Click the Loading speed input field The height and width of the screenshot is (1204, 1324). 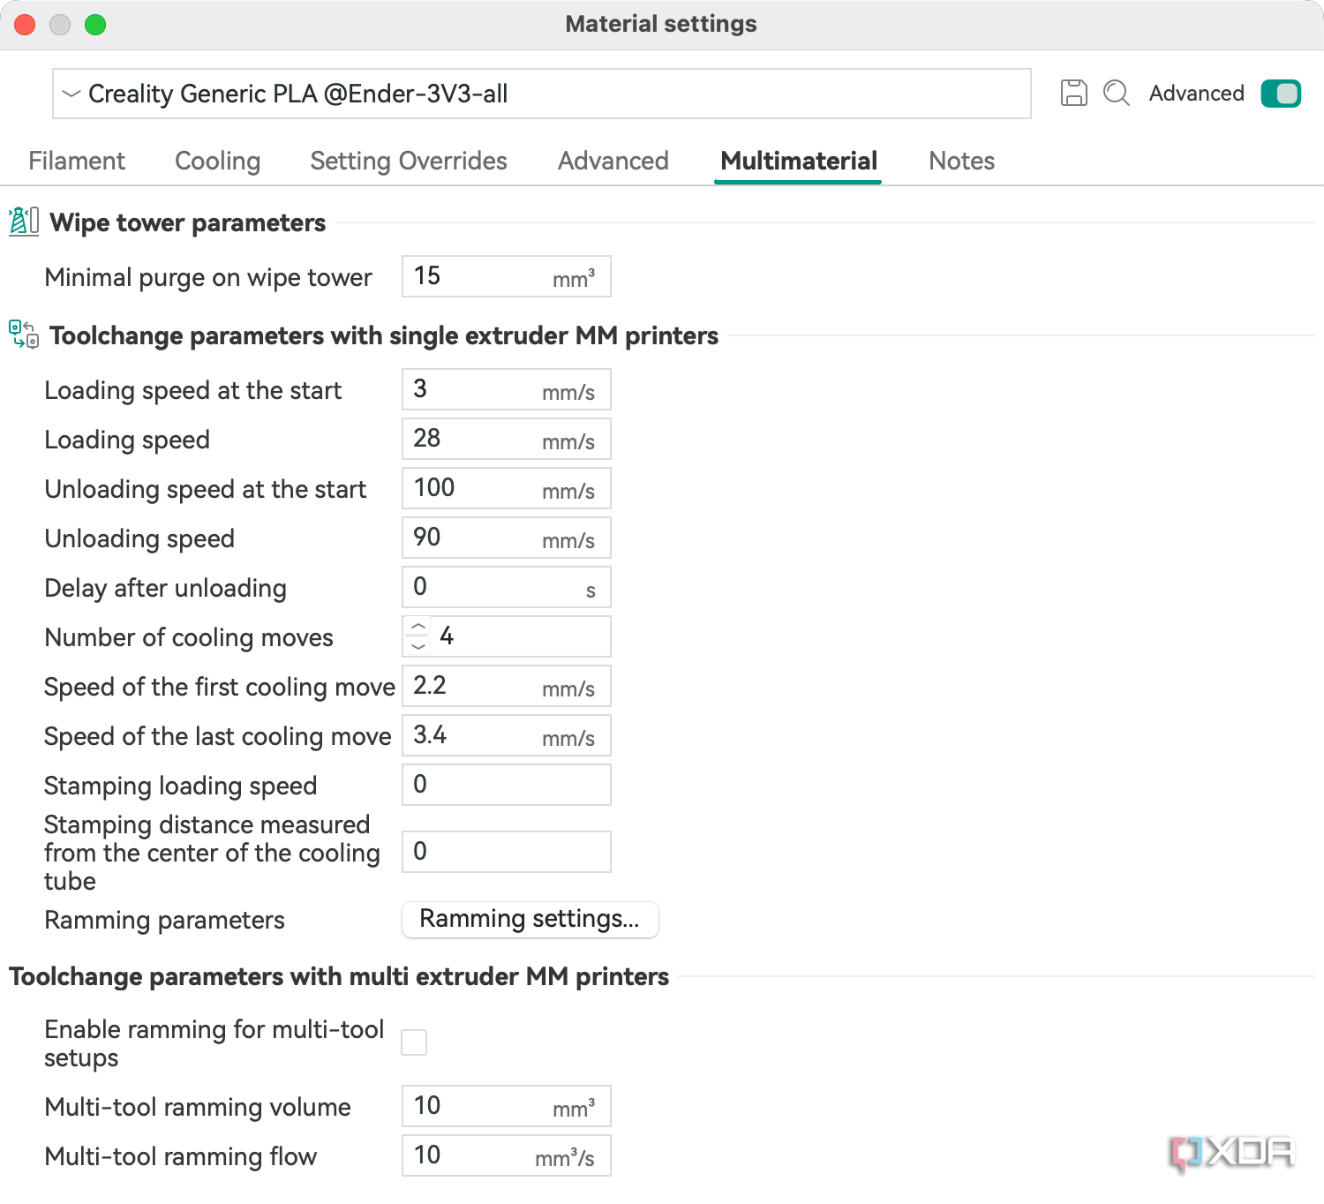click(477, 440)
